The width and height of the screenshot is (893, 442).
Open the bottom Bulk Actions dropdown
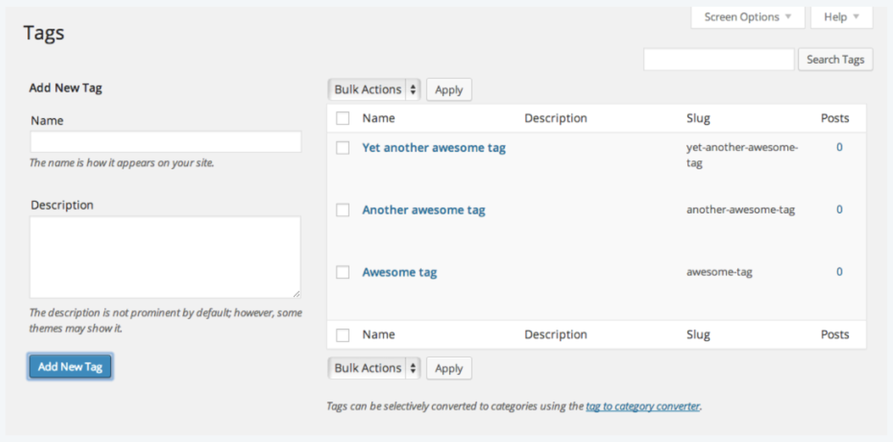[x=374, y=368]
